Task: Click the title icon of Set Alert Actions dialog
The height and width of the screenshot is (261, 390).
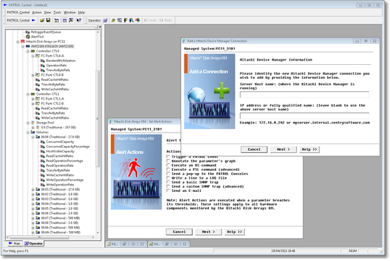Action: pos(111,121)
